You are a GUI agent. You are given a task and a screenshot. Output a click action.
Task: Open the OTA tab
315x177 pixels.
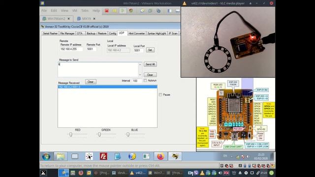[x=80, y=33]
